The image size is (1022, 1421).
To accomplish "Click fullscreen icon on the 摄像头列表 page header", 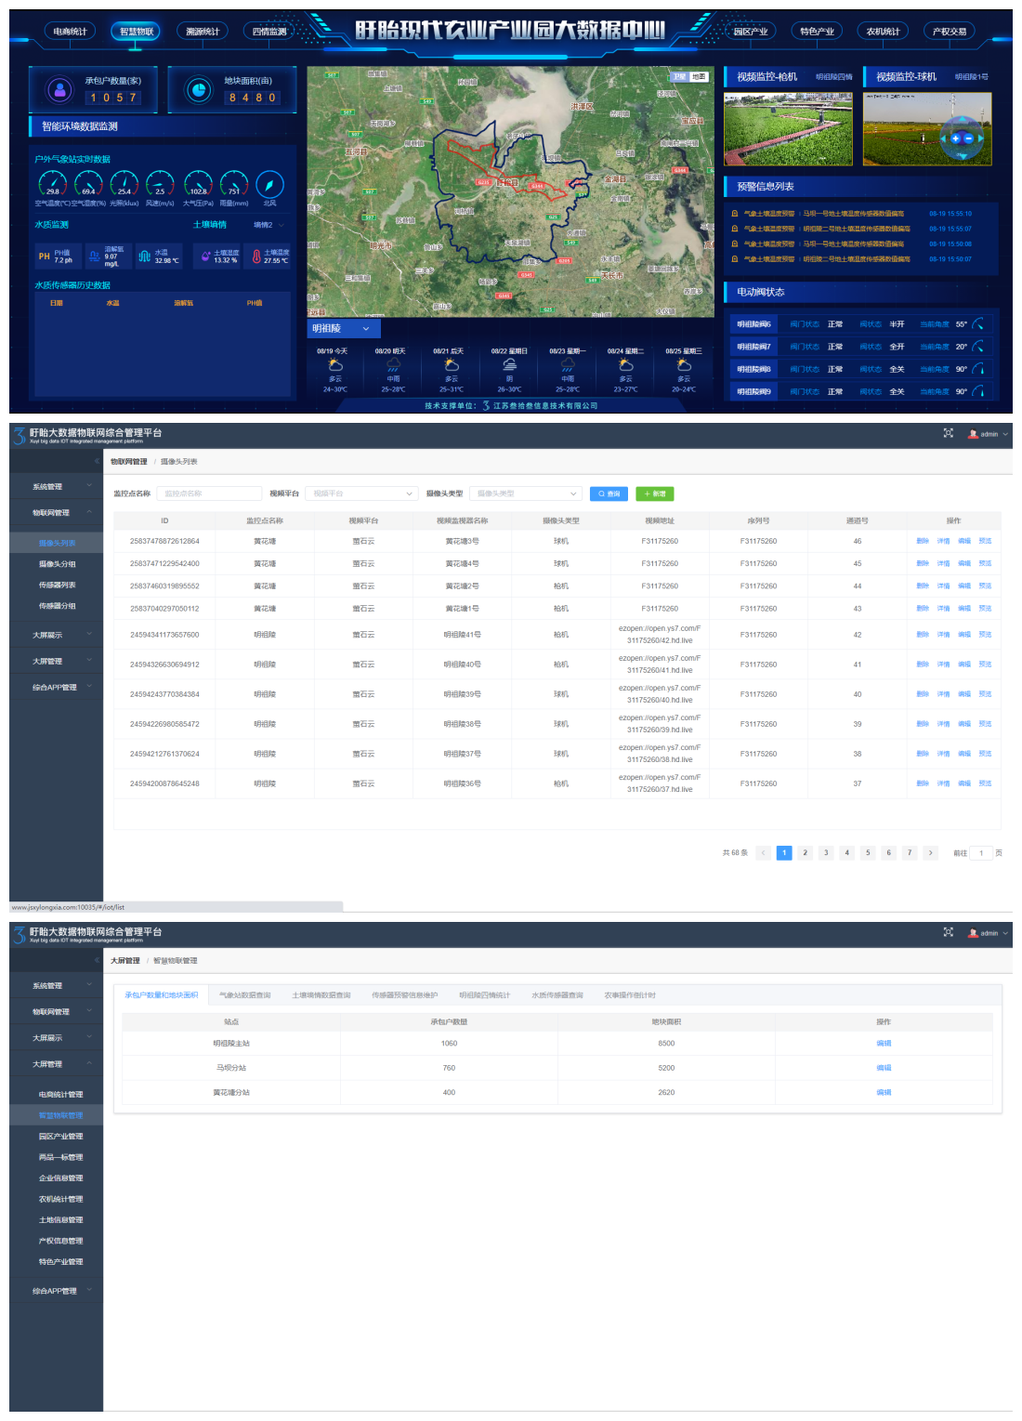I will coord(949,433).
